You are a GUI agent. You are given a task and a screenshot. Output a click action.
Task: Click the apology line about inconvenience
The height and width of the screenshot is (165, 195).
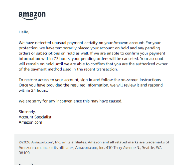pos(70,101)
